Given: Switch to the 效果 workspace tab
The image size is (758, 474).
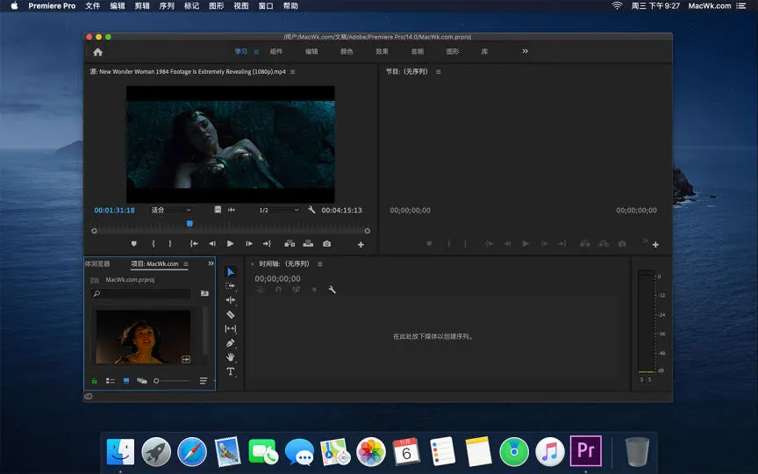Looking at the screenshot, I should click(382, 51).
